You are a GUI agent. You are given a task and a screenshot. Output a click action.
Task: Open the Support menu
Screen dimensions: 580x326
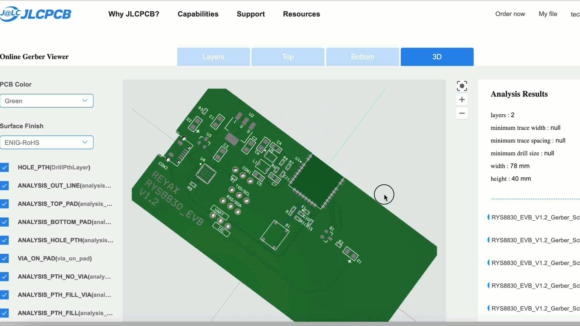[251, 14]
